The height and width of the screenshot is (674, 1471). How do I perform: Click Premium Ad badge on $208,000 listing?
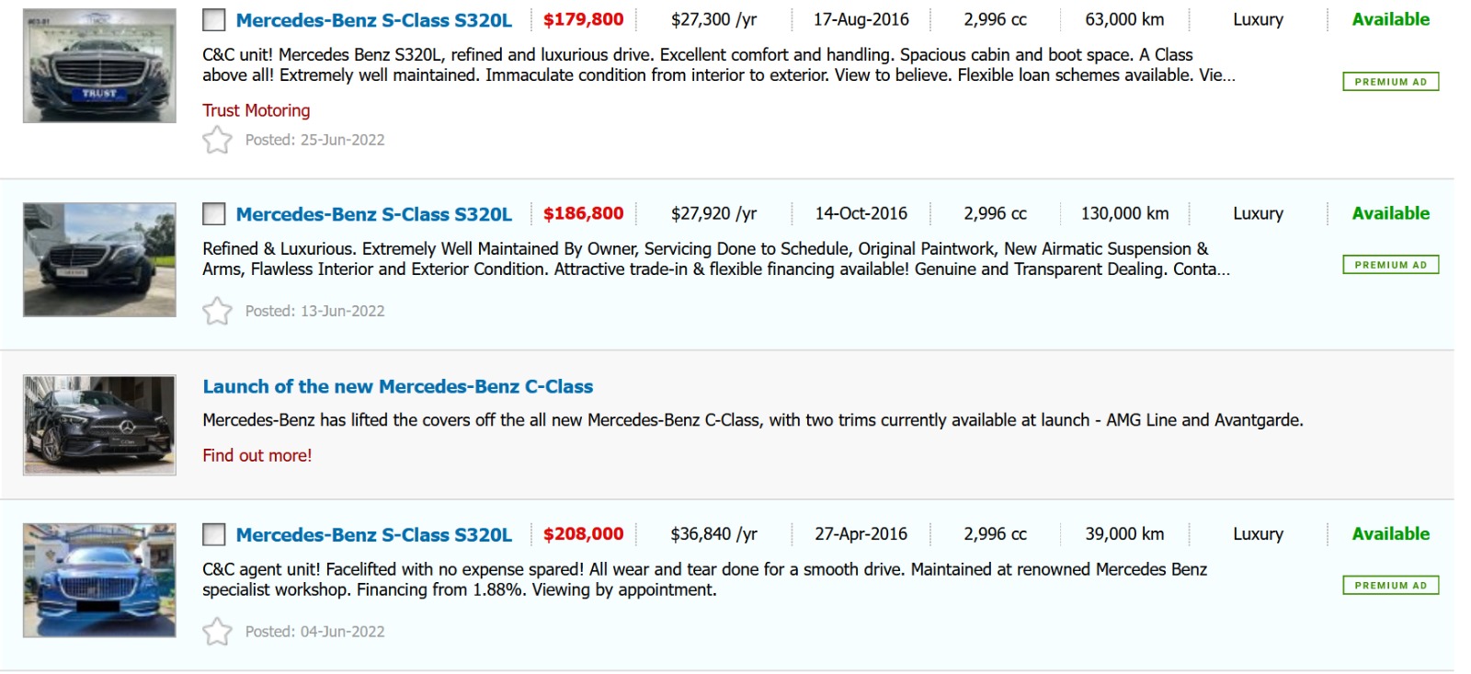(1390, 585)
